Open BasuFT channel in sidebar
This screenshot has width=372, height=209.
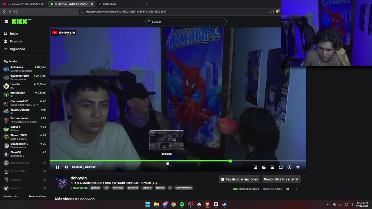pos(25,128)
